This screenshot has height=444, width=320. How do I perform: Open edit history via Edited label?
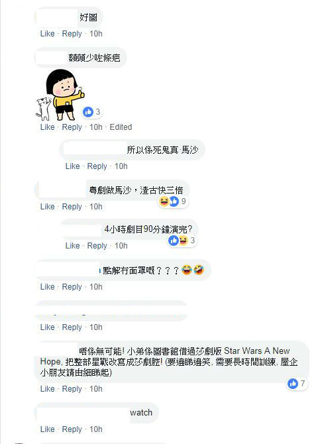pyautogui.click(x=121, y=127)
